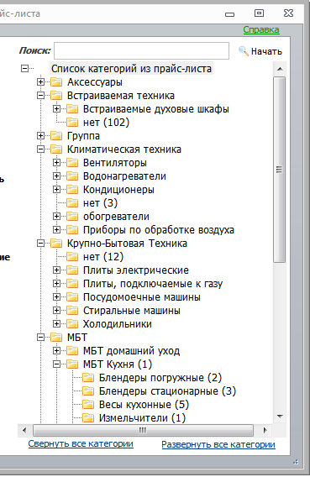Click folder icon beside Посудомоечные машины

coord(72,297)
